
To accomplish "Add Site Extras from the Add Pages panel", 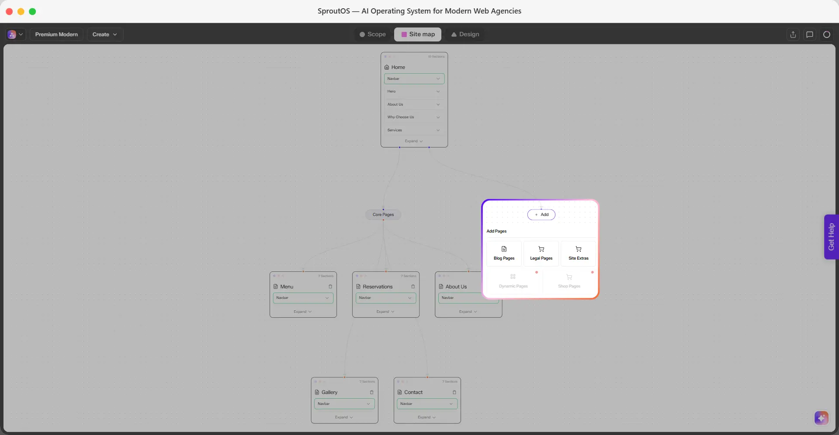I will click(x=579, y=253).
